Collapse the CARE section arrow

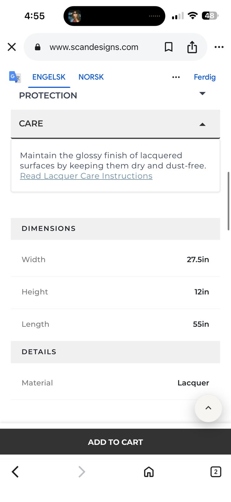[x=203, y=124]
